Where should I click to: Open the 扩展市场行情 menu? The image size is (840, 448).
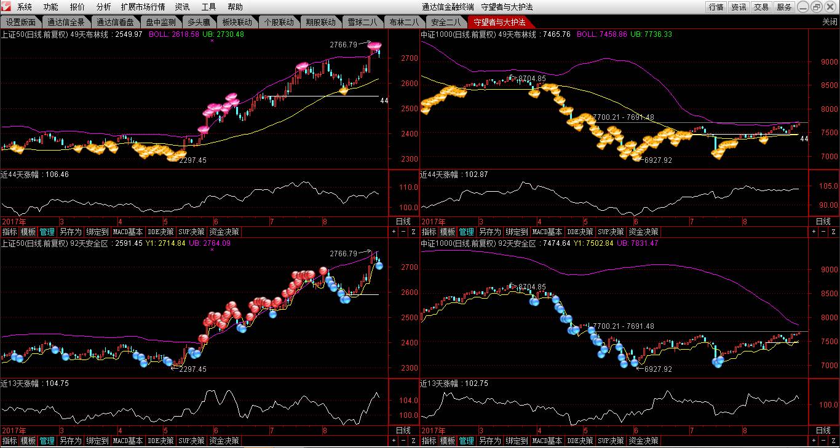[x=143, y=7]
